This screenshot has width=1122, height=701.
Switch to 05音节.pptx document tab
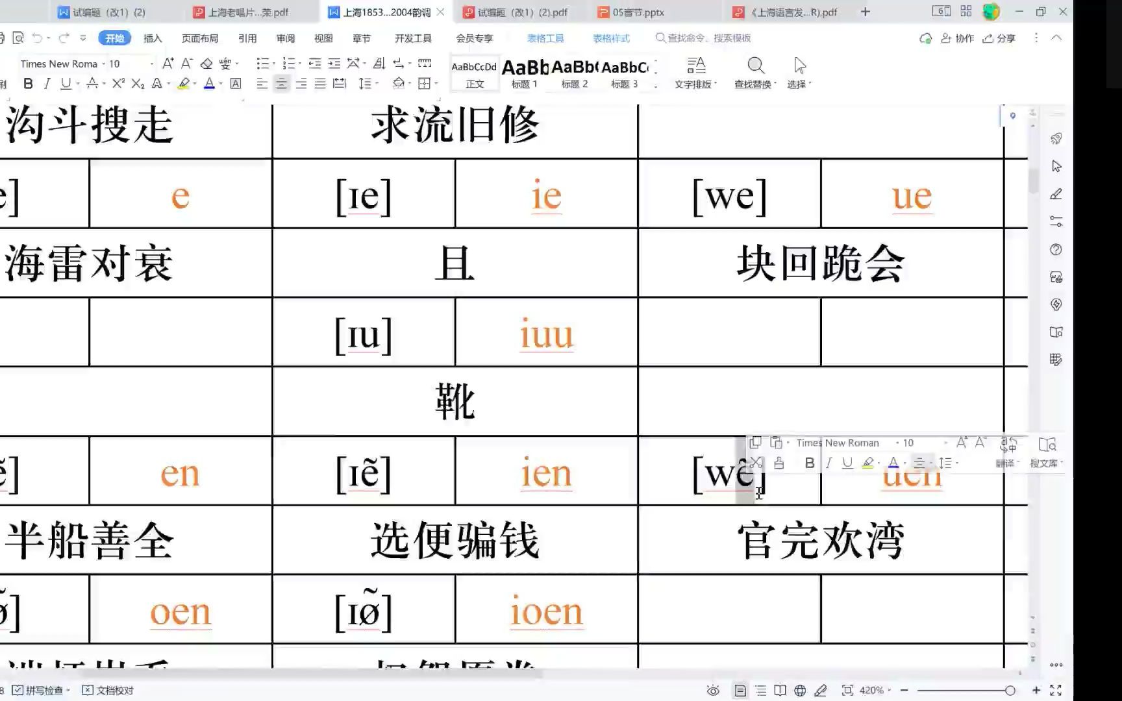click(638, 12)
